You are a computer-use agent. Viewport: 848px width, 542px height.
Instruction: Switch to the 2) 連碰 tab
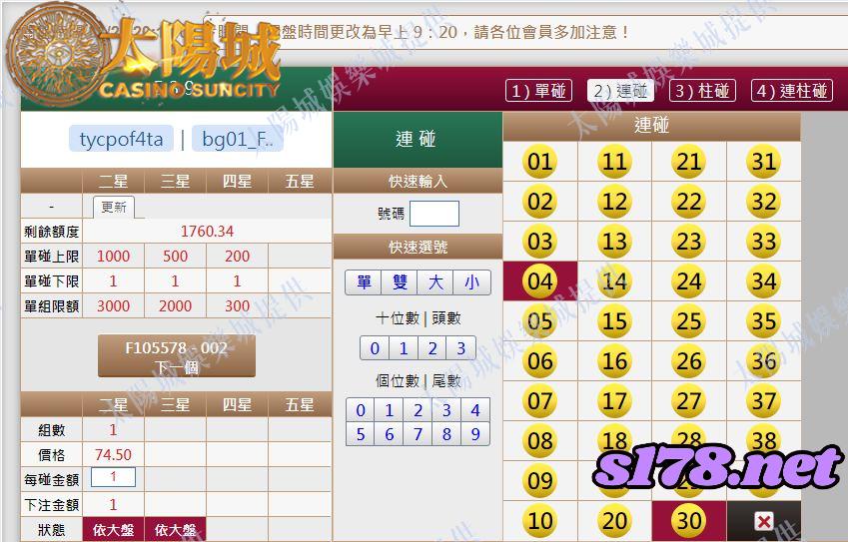point(620,91)
